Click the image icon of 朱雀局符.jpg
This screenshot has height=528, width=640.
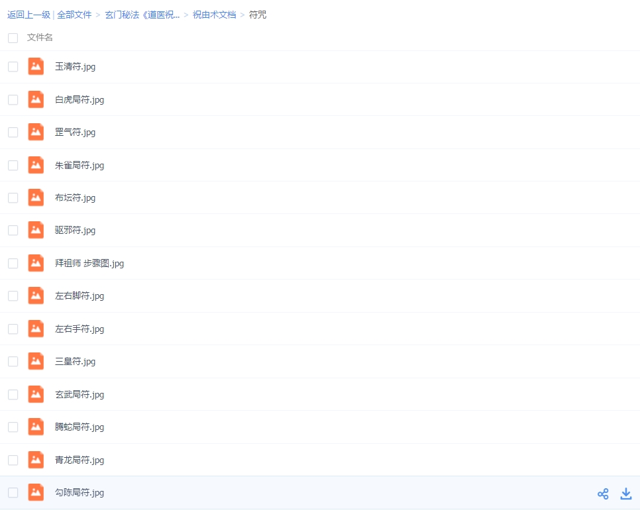36,165
